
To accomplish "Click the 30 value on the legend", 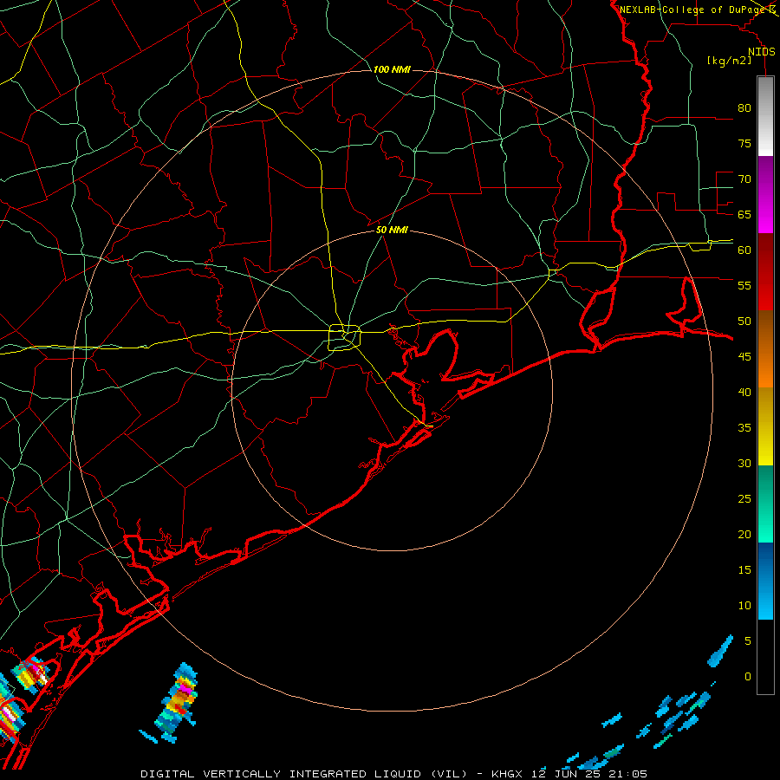I will coord(744,463).
